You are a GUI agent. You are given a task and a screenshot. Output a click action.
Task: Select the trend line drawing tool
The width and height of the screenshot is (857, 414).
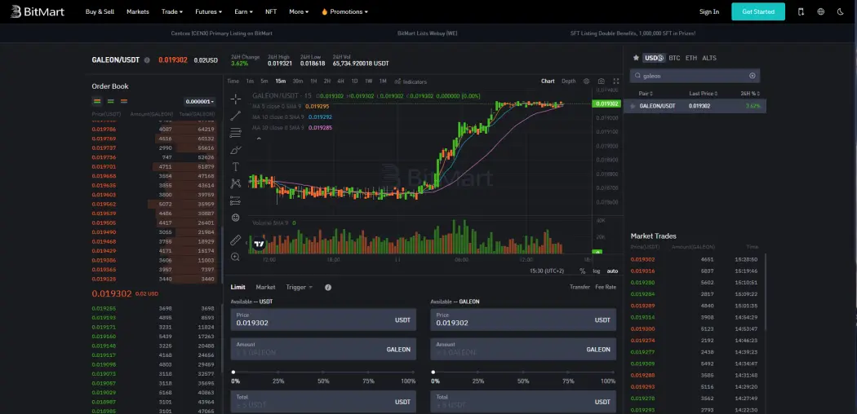(236, 116)
